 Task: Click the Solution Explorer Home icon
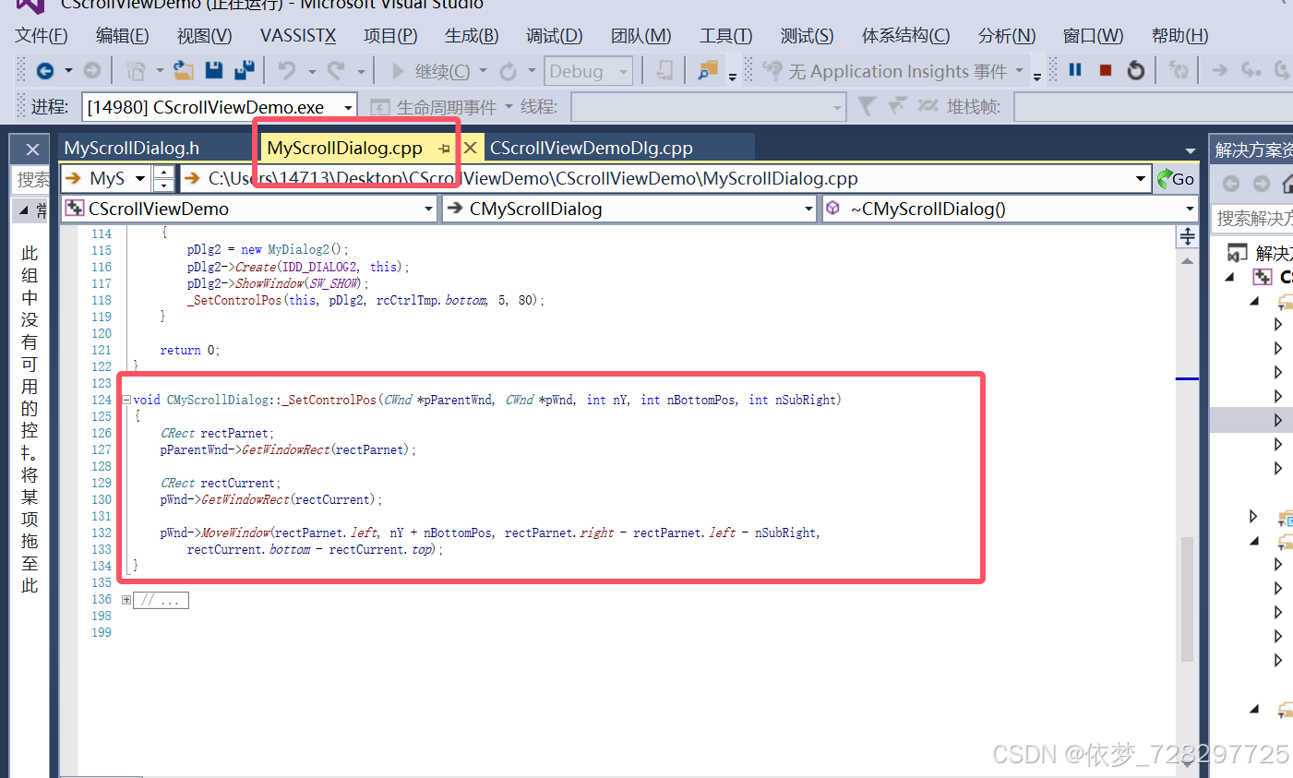pos(1287,183)
